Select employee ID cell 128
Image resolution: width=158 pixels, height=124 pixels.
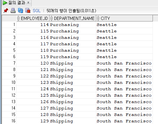pos(33,115)
